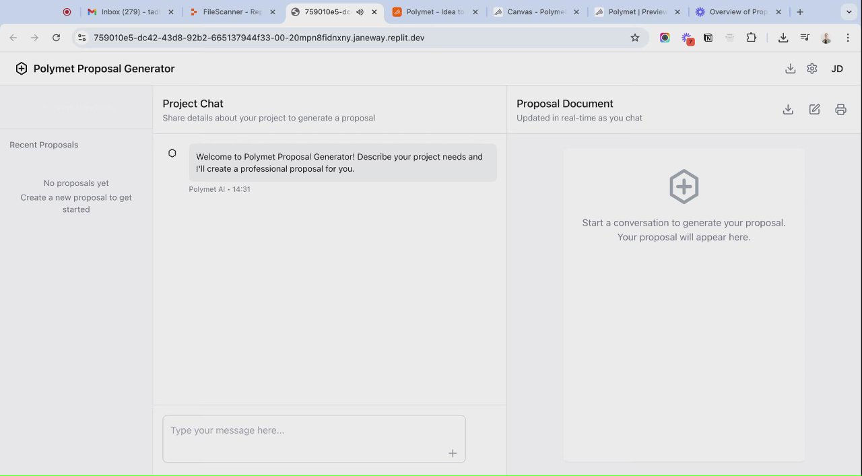
Task: Open the JD user avatar menu
Action: click(x=837, y=69)
